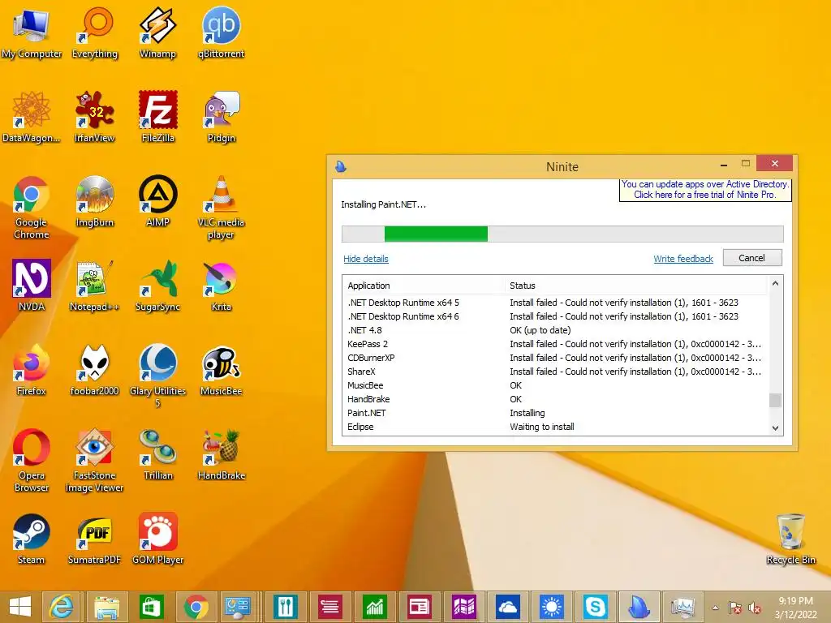Open OneDrive from the taskbar
The width and height of the screenshot is (831, 623).
[x=506, y=607]
